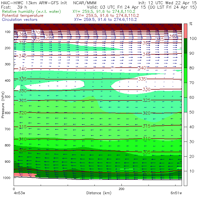The width and height of the screenshot is (198, 198).
Task: Click the 'Fcst: 39 h' forecast hour text
Action: pos(14,7)
